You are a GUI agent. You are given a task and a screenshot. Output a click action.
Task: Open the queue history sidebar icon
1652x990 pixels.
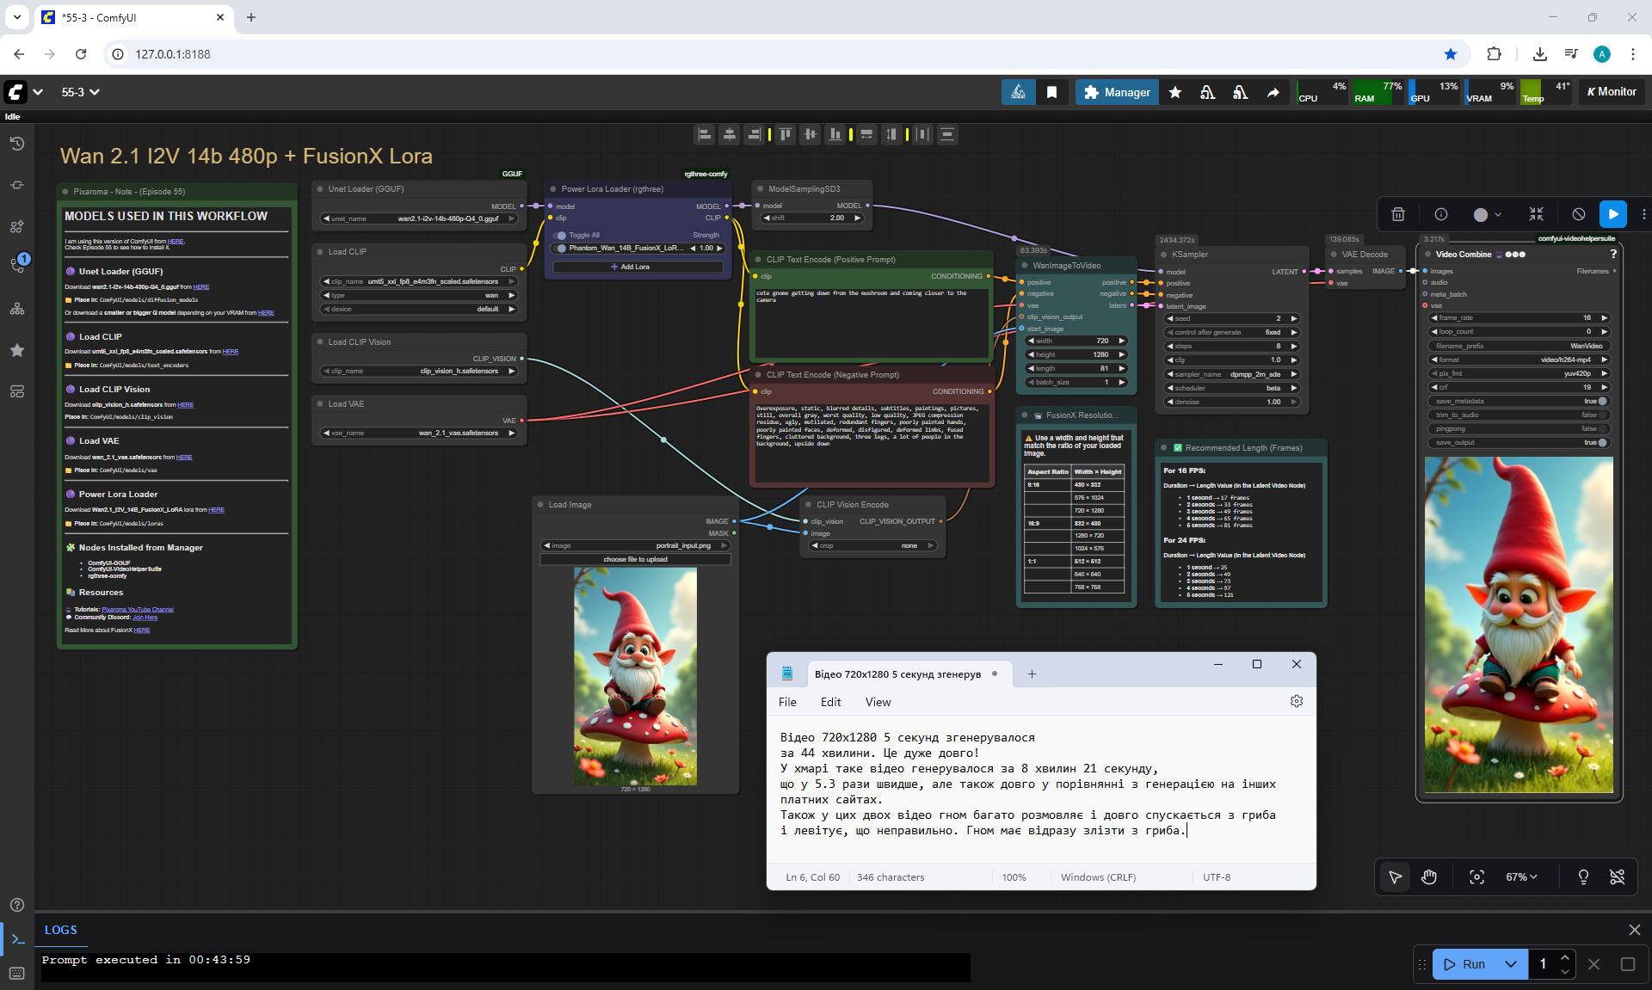(x=17, y=144)
